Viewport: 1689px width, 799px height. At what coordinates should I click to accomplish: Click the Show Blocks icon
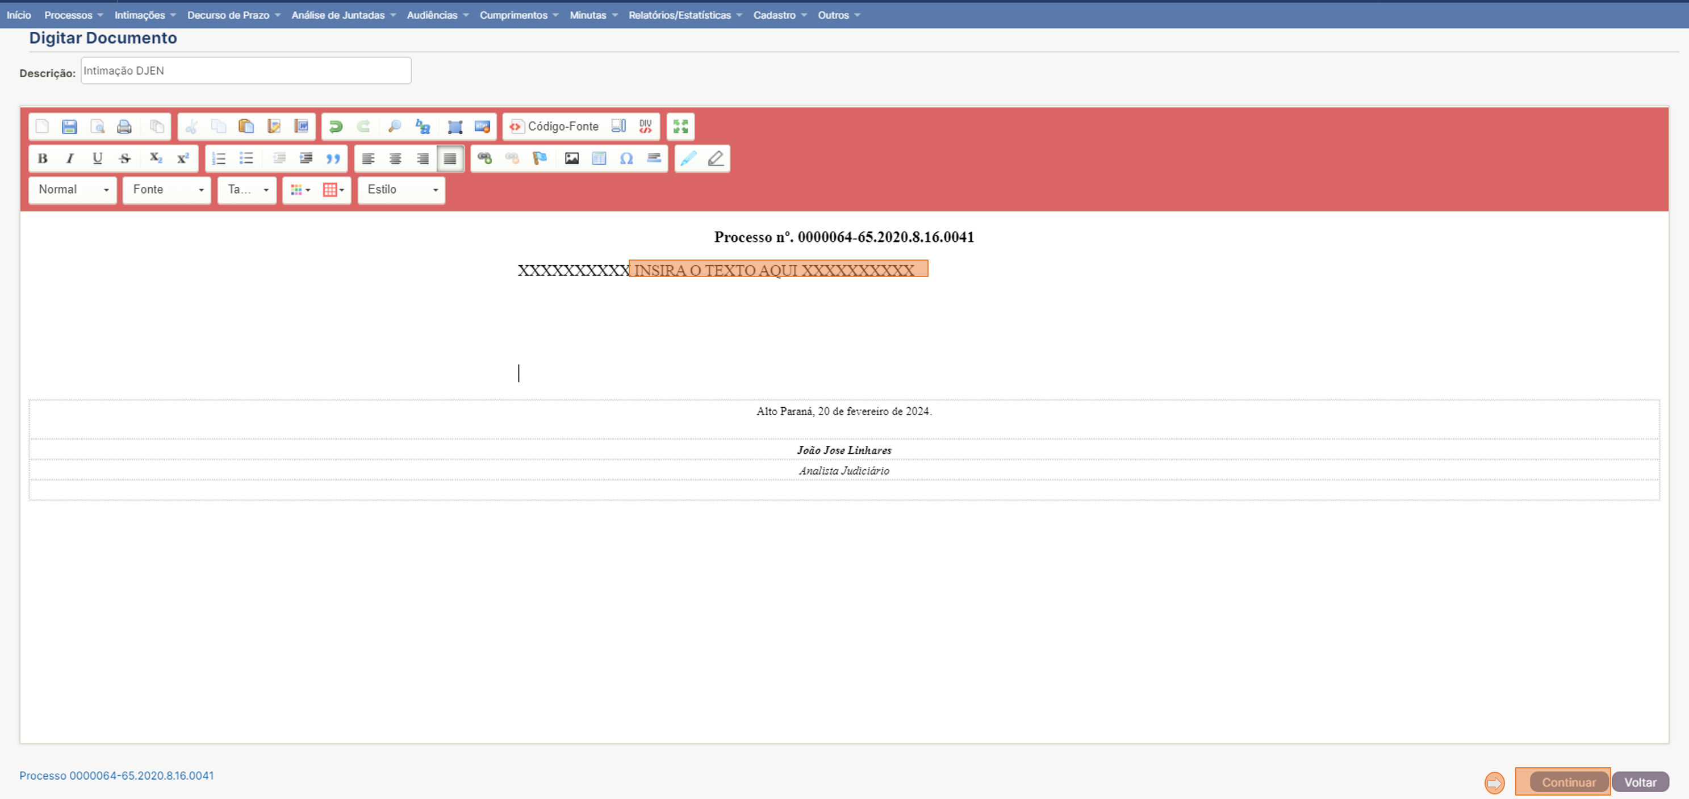[x=618, y=127]
